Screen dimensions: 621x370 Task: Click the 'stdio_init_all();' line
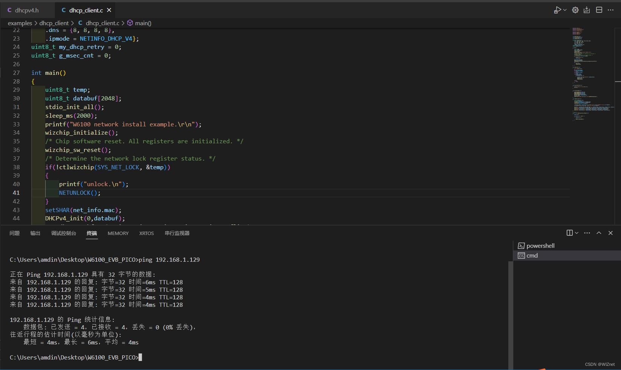click(75, 107)
